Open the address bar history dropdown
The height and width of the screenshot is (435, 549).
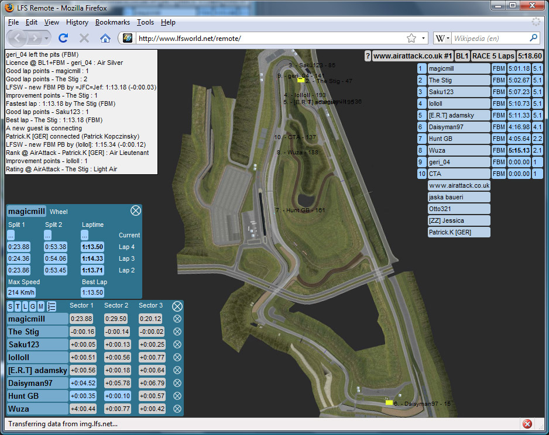423,38
